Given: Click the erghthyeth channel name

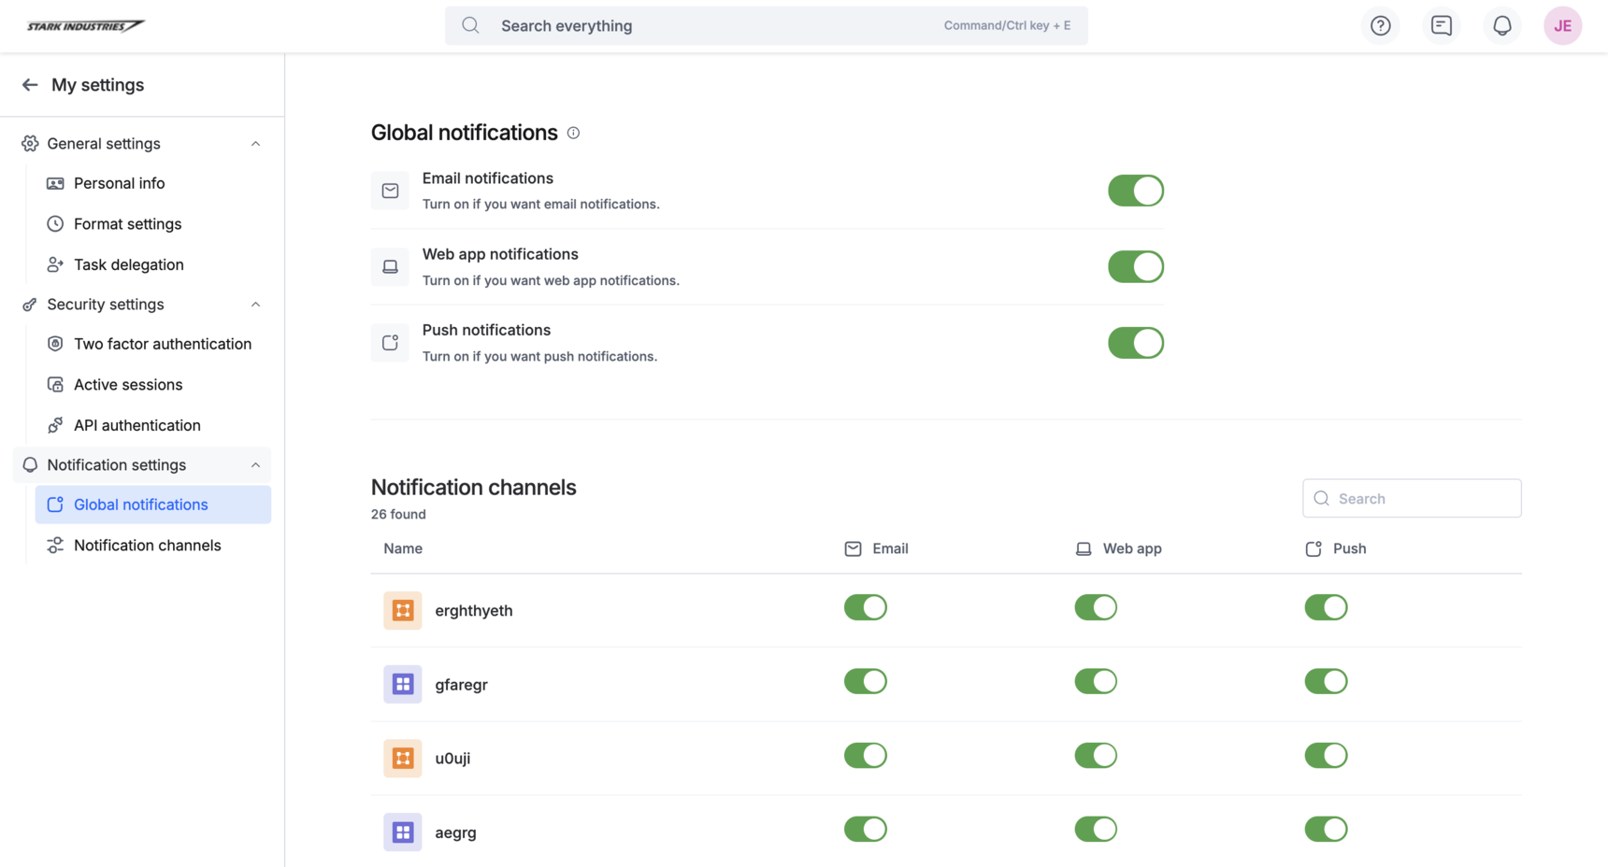Looking at the screenshot, I should pos(474,610).
